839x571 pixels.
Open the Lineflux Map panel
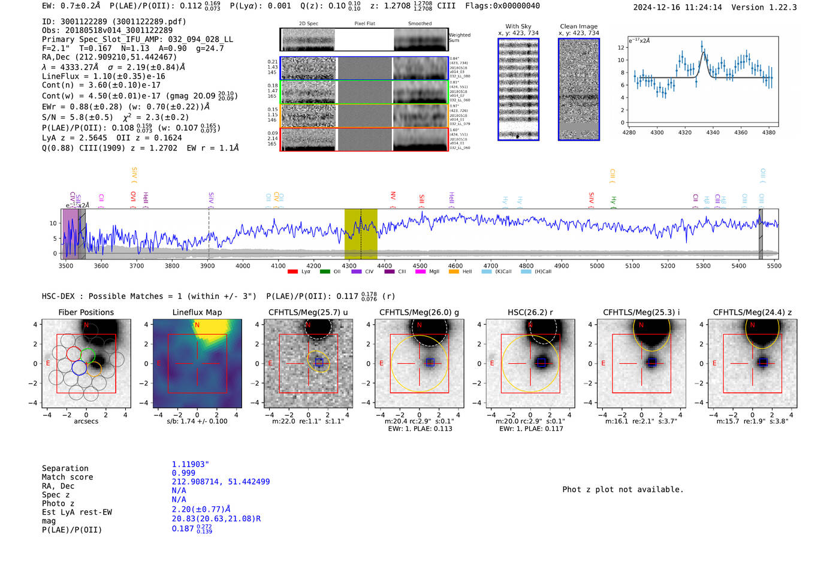click(197, 364)
